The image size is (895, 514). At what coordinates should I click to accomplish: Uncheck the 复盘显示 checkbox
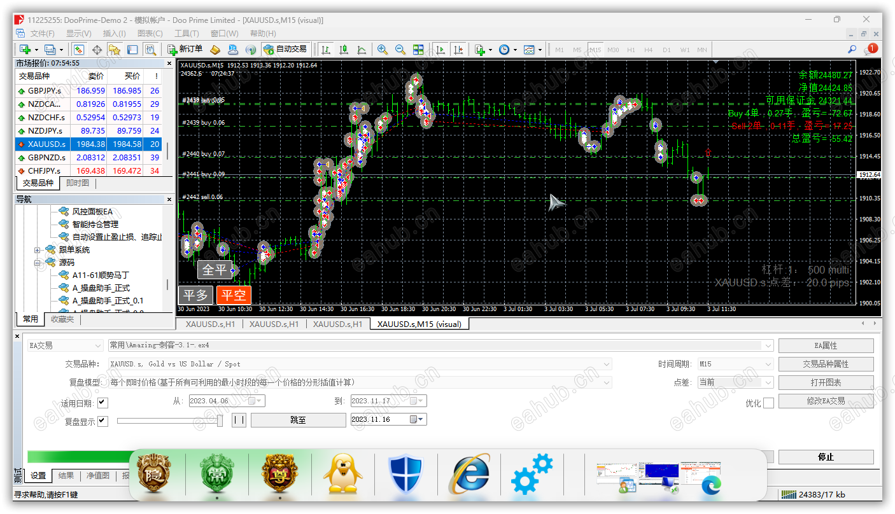(102, 421)
